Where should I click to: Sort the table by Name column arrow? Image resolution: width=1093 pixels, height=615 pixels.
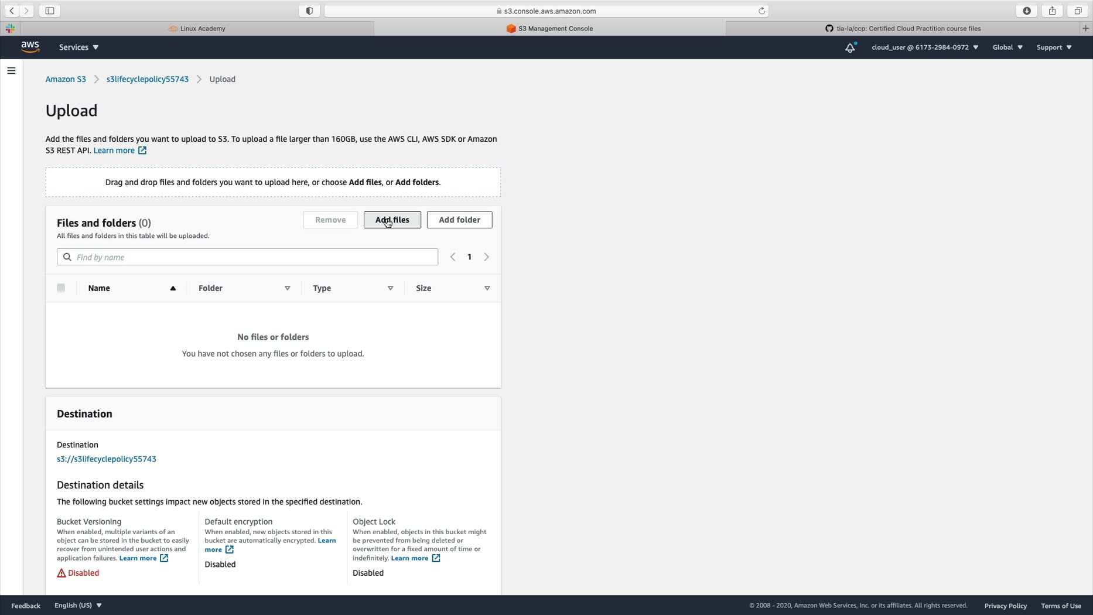(173, 288)
